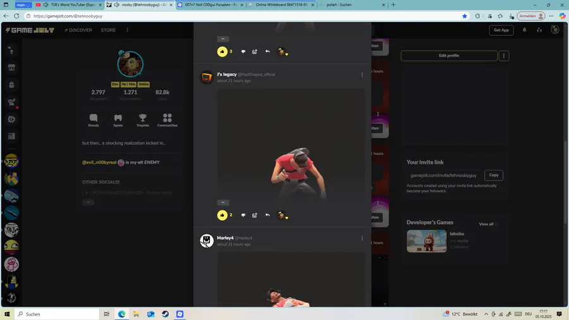Add sticker to top post with 3 likes

pyautogui.click(x=255, y=51)
